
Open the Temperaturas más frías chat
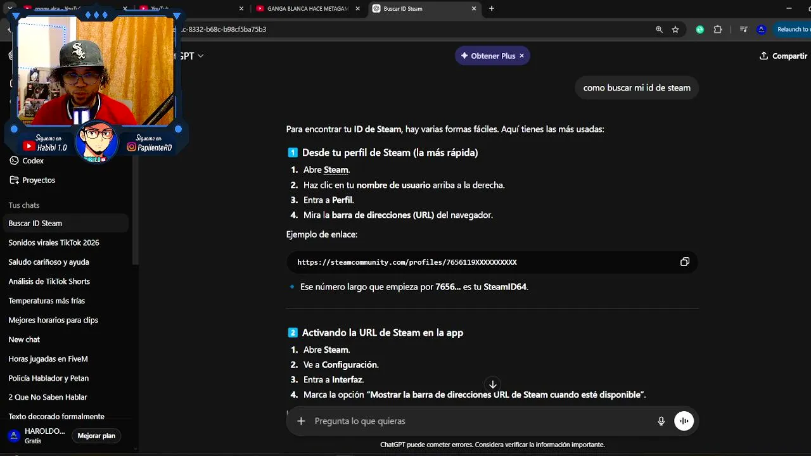[x=66, y=301]
